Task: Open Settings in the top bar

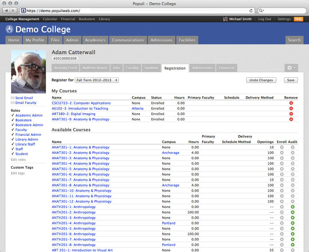Action: (x=284, y=19)
